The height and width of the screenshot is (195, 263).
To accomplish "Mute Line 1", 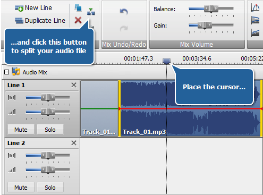I will click(x=21, y=130).
